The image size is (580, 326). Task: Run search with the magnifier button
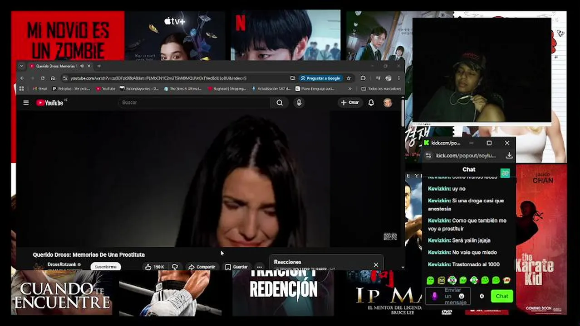pos(280,103)
